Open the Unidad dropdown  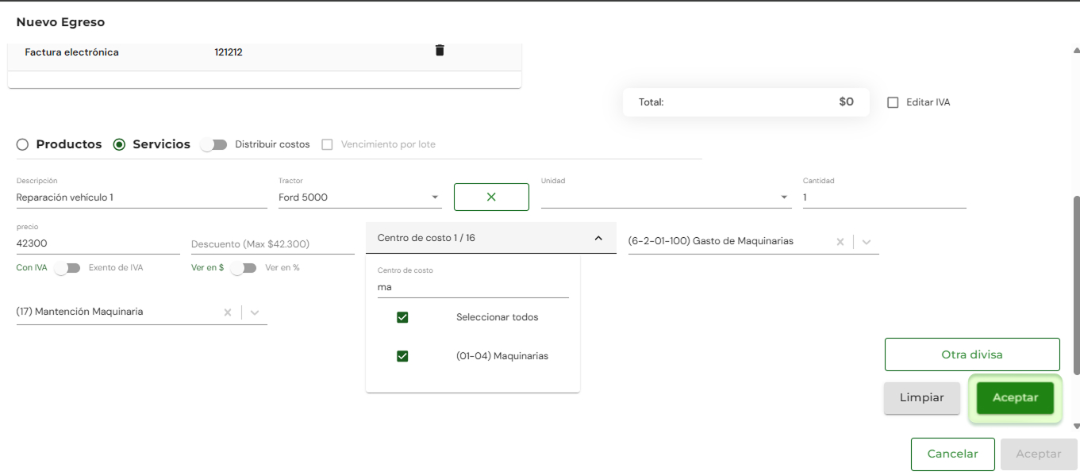tap(666, 197)
